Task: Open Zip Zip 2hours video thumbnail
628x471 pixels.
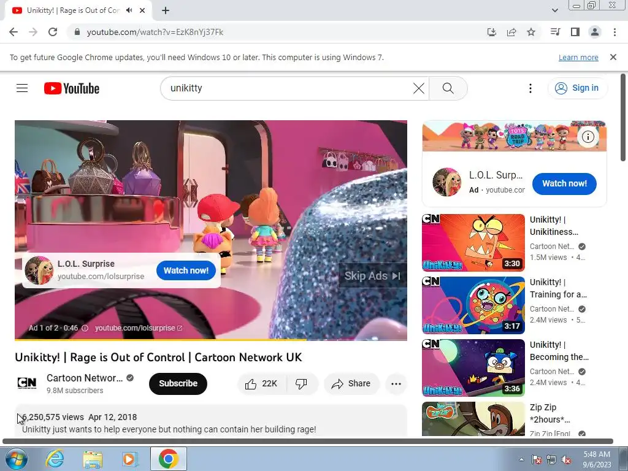Action: point(473,419)
